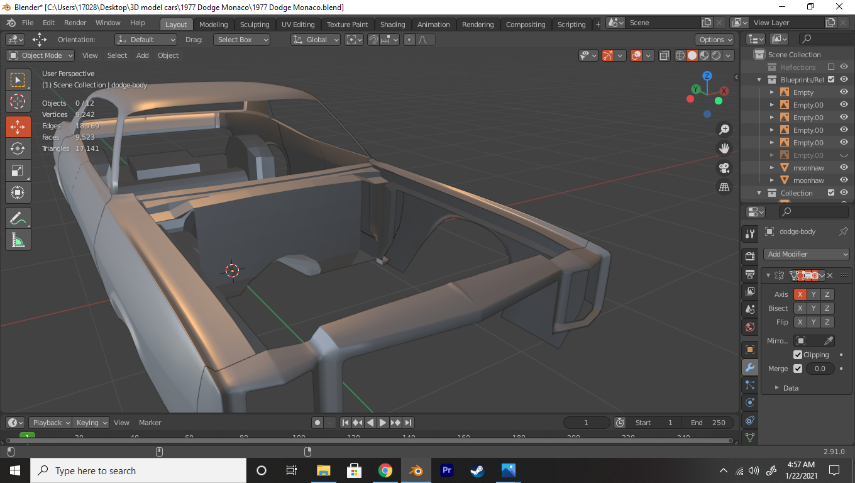Select the Move tool in the toolbar
Viewport: 855px width, 483px height.
pos(18,126)
